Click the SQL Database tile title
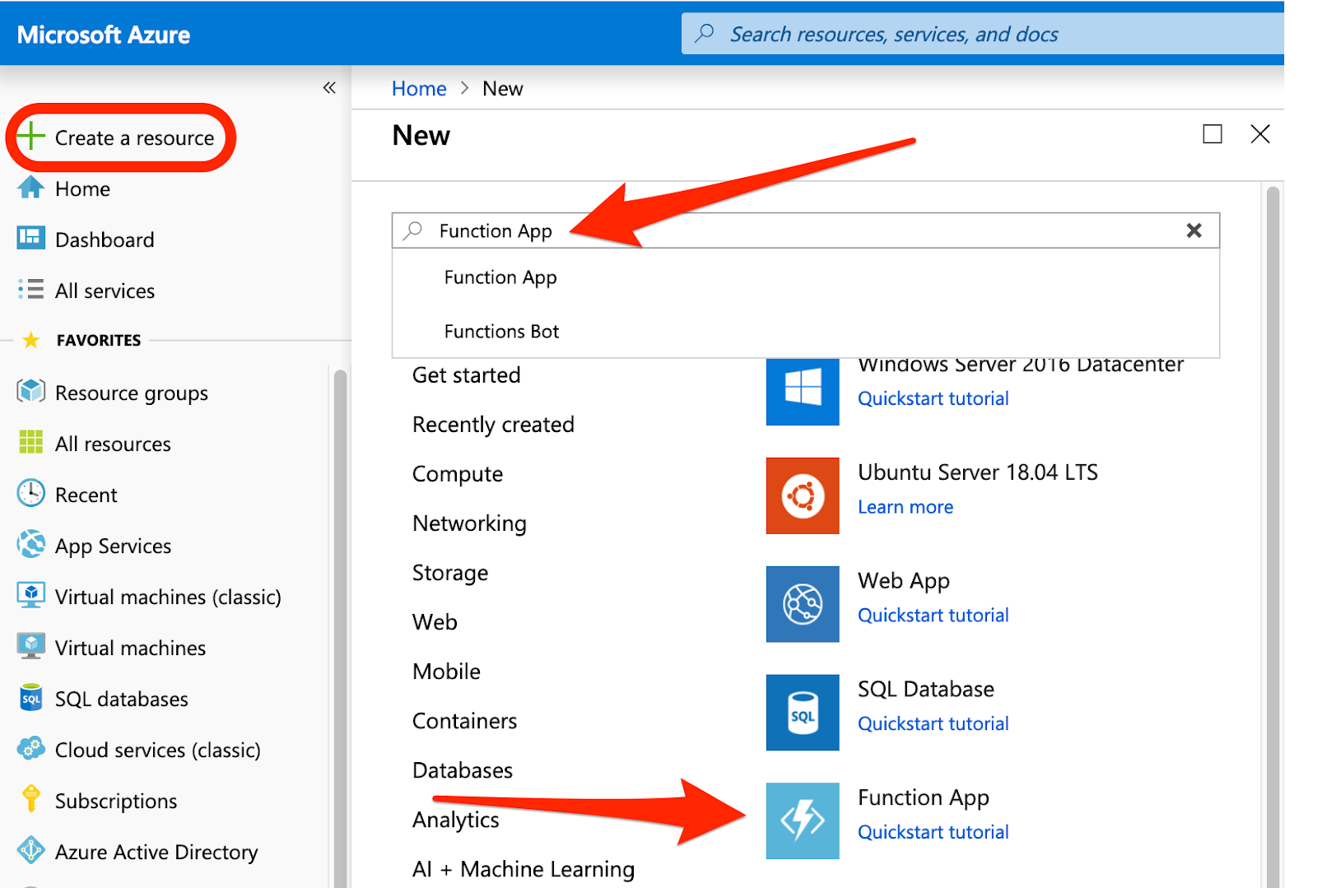 [x=926, y=689]
